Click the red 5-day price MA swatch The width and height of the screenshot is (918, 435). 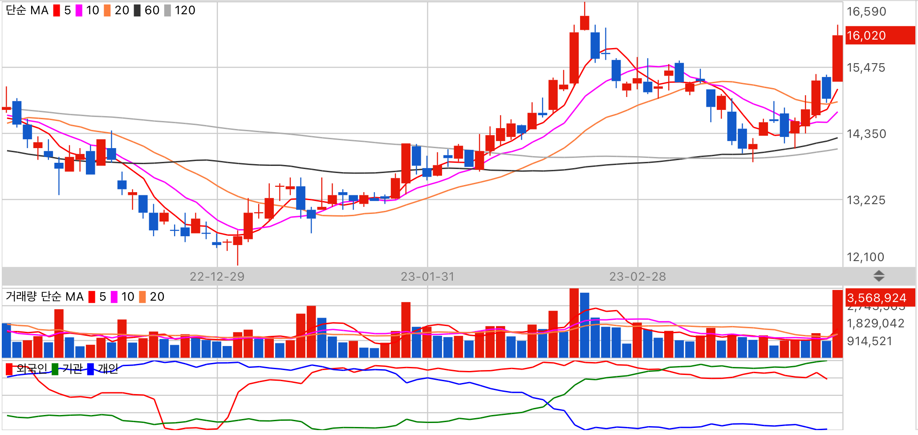57,11
